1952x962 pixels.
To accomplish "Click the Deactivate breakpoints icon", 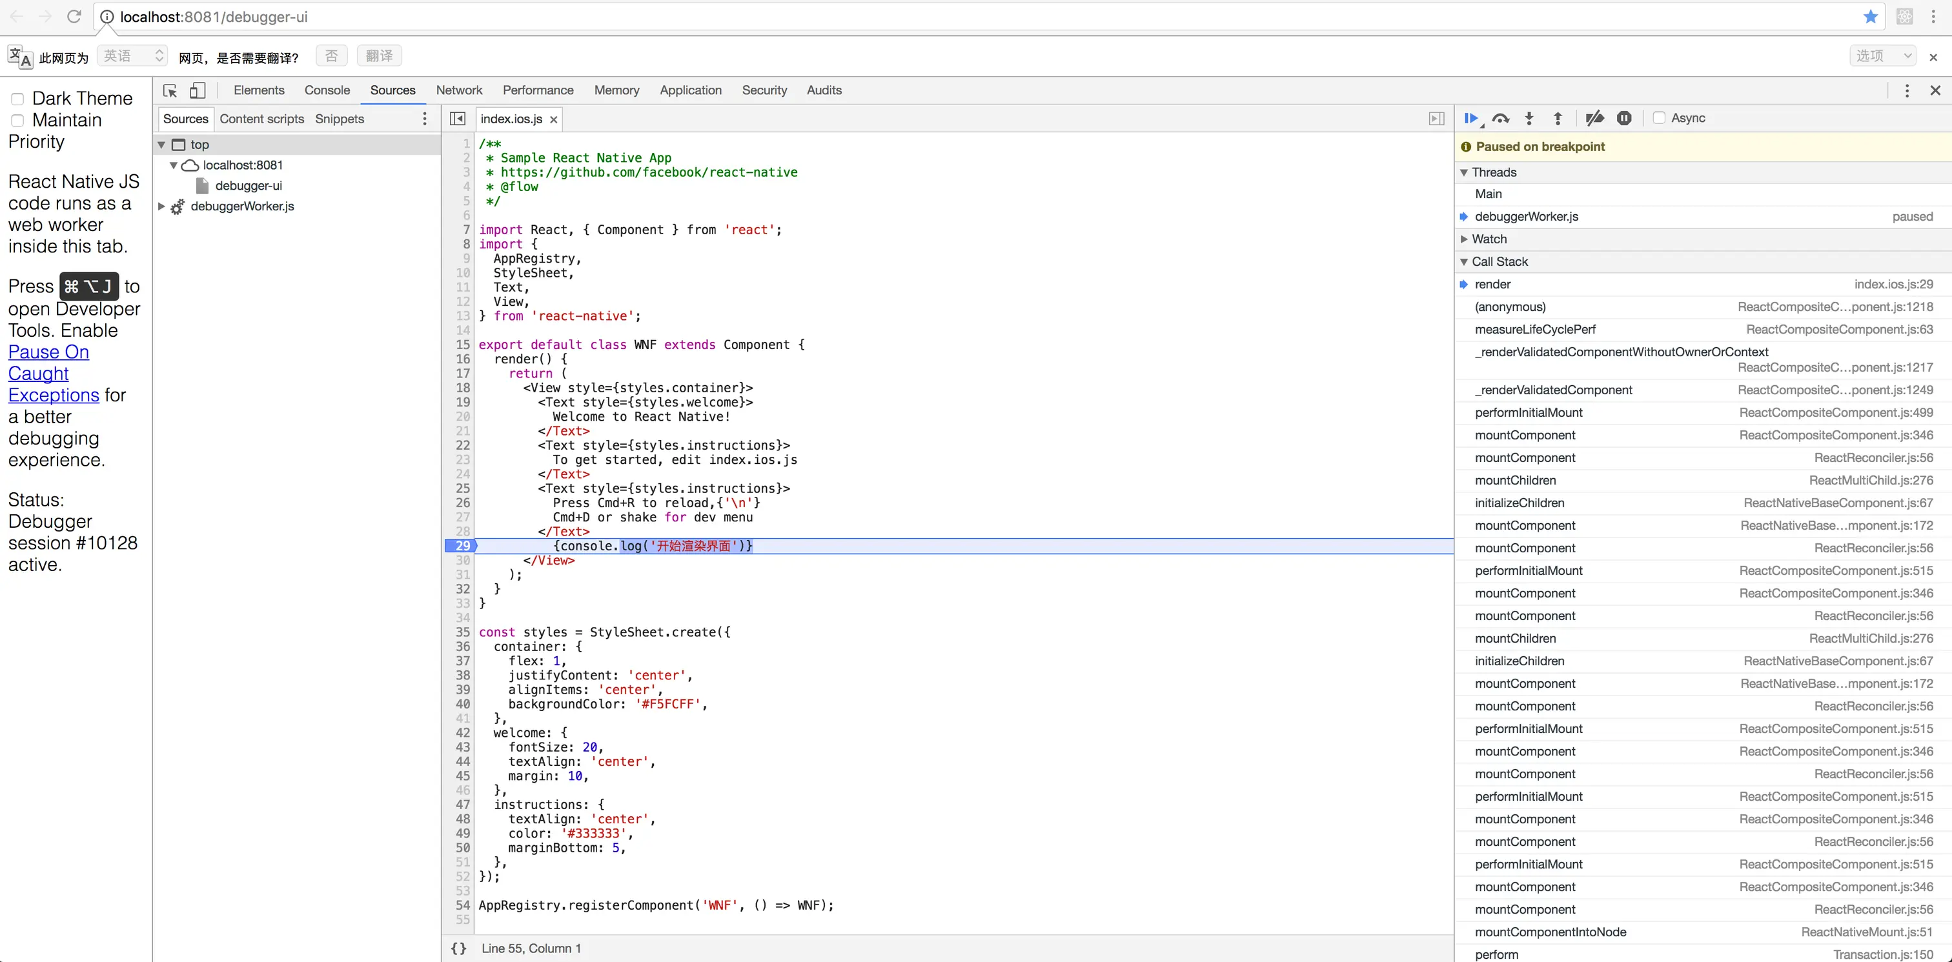I will 1594,118.
